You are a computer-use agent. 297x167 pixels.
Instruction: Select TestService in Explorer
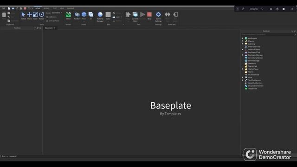[x=252, y=89]
